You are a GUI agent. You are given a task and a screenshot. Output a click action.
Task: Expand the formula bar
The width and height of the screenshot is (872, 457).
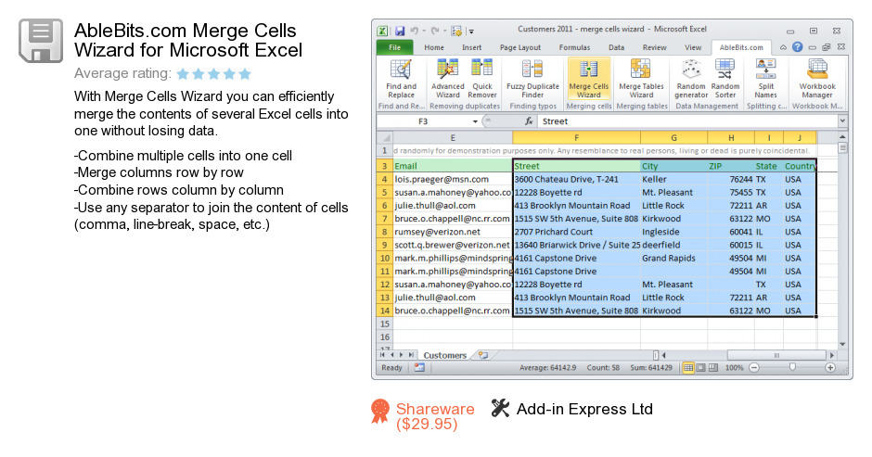tap(842, 121)
